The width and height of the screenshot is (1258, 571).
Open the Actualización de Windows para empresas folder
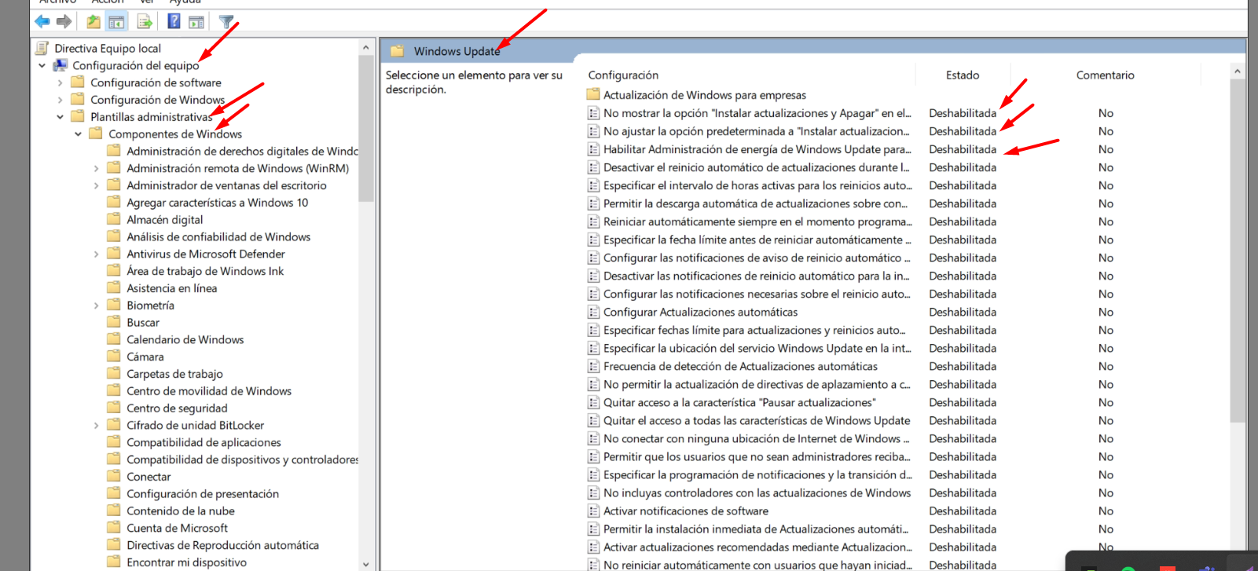click(x=704, y=95)
